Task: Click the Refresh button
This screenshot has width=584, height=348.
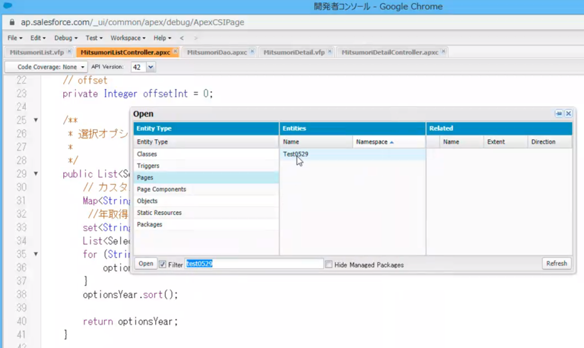Action: tap(557, 264)
